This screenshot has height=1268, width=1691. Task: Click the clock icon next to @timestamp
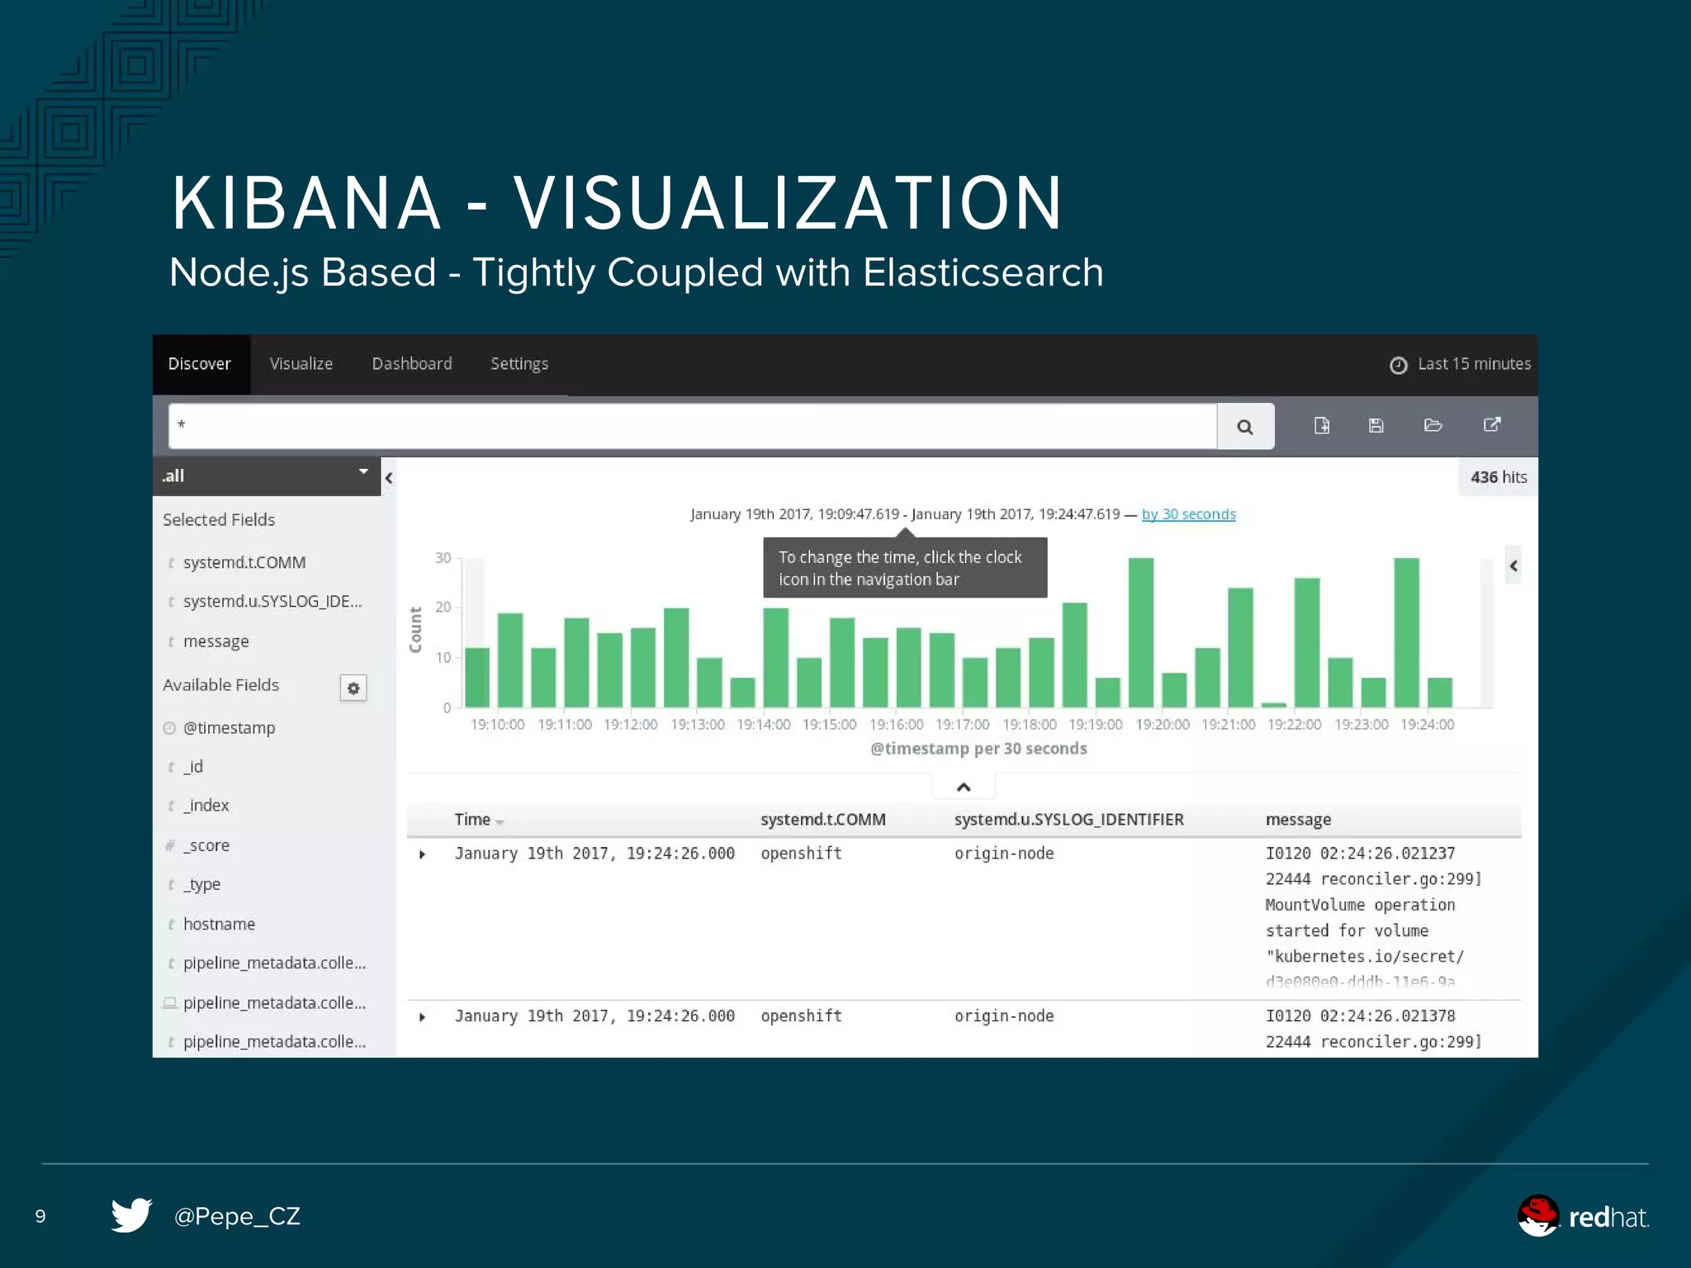(169, 728)
